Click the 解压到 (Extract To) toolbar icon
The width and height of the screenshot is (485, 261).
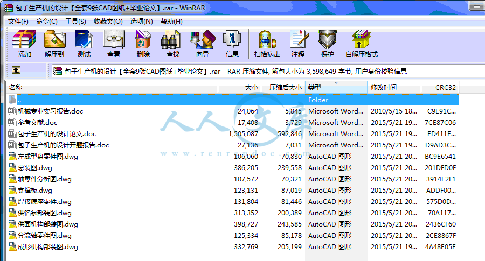click(x=54, y=39)
